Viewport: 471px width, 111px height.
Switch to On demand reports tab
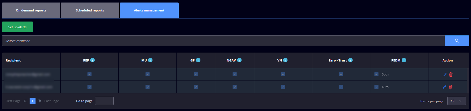click(31, 10)
